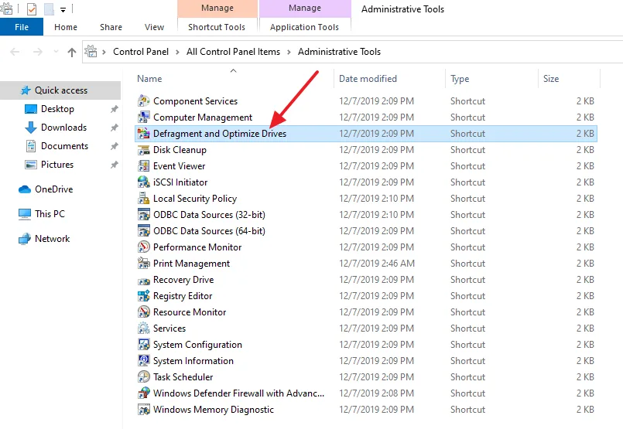Unpin Pictures from Quick access
The height and width of the screenshot is (429, 623).
click(x=115, y=165)
